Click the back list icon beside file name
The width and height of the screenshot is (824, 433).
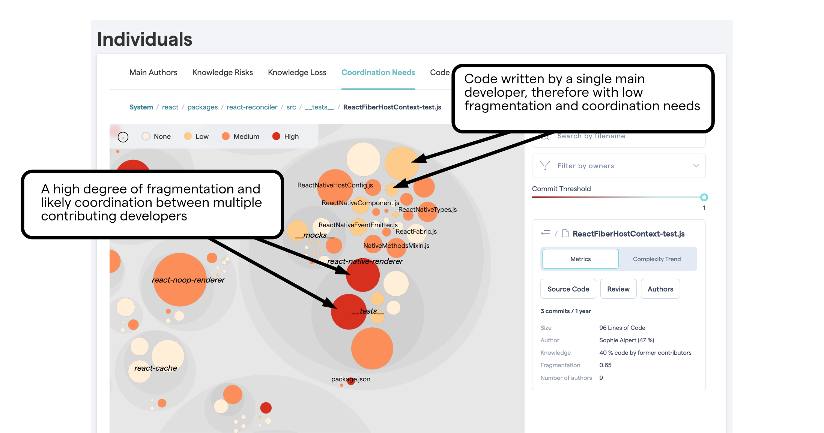click(546, 234)
